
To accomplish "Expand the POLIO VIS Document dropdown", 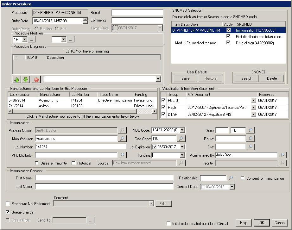I will (x=253, y=101).
